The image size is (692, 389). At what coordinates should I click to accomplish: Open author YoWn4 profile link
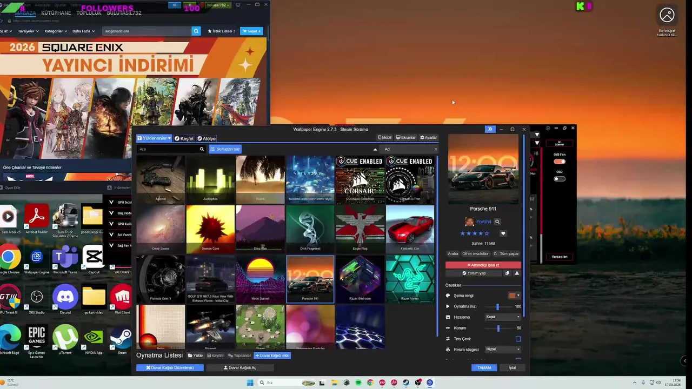(x=483, y=222)
